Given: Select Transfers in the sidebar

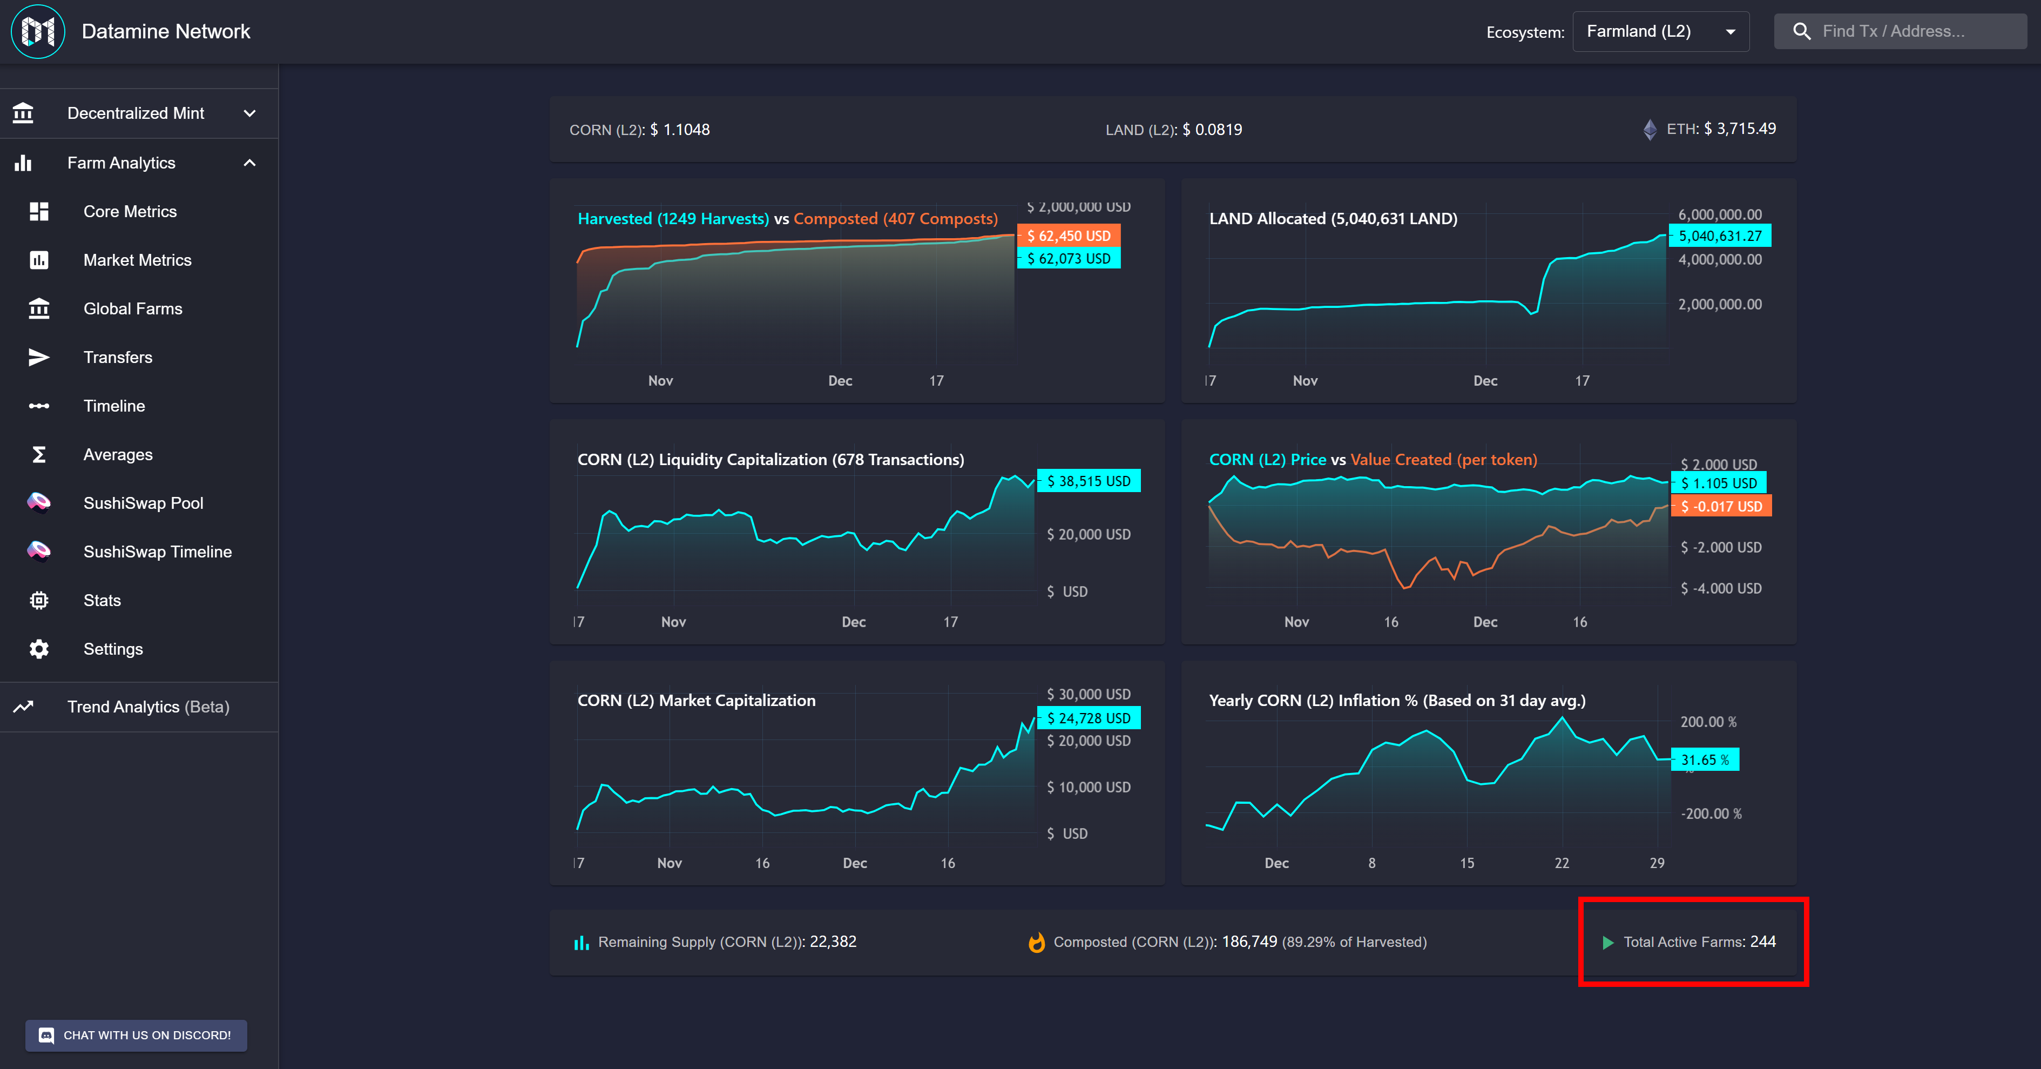Looking at the screenshot, I should (x=139, y=358).
